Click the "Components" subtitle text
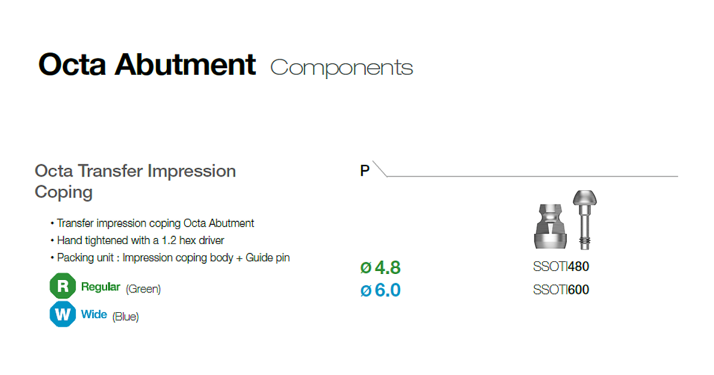Viewport: 714px width, 375px height. (341, 68)
